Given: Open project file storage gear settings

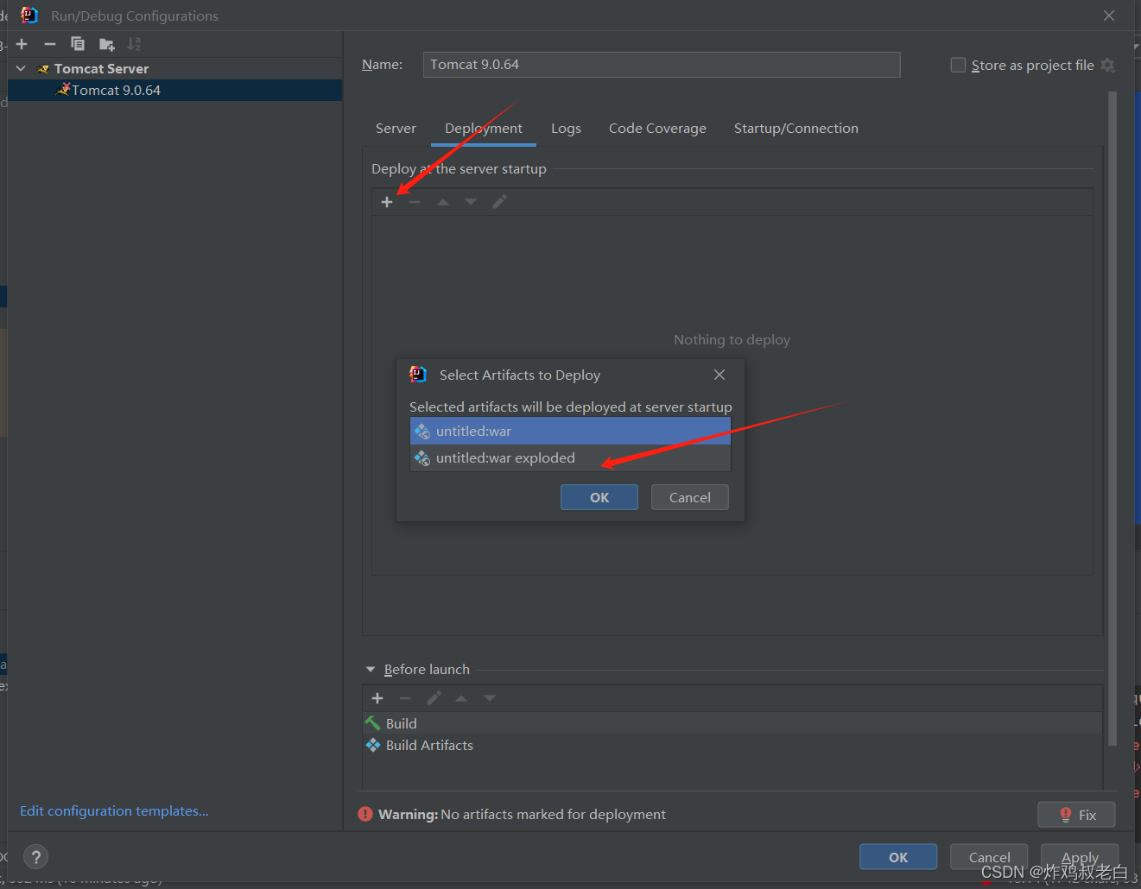Looking at the screenshot, I should pyautogui.click(x=1108, y=66).
